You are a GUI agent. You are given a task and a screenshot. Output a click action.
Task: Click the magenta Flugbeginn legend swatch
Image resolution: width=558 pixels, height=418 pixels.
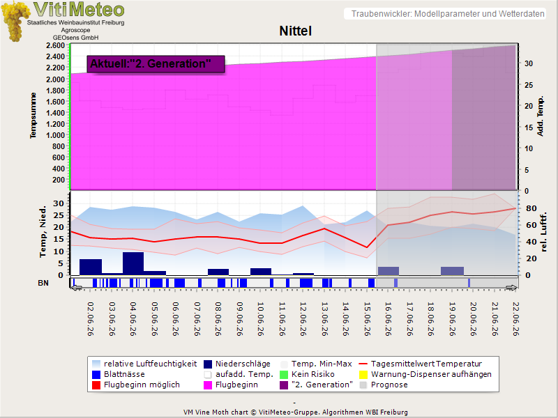pos(207,385)
